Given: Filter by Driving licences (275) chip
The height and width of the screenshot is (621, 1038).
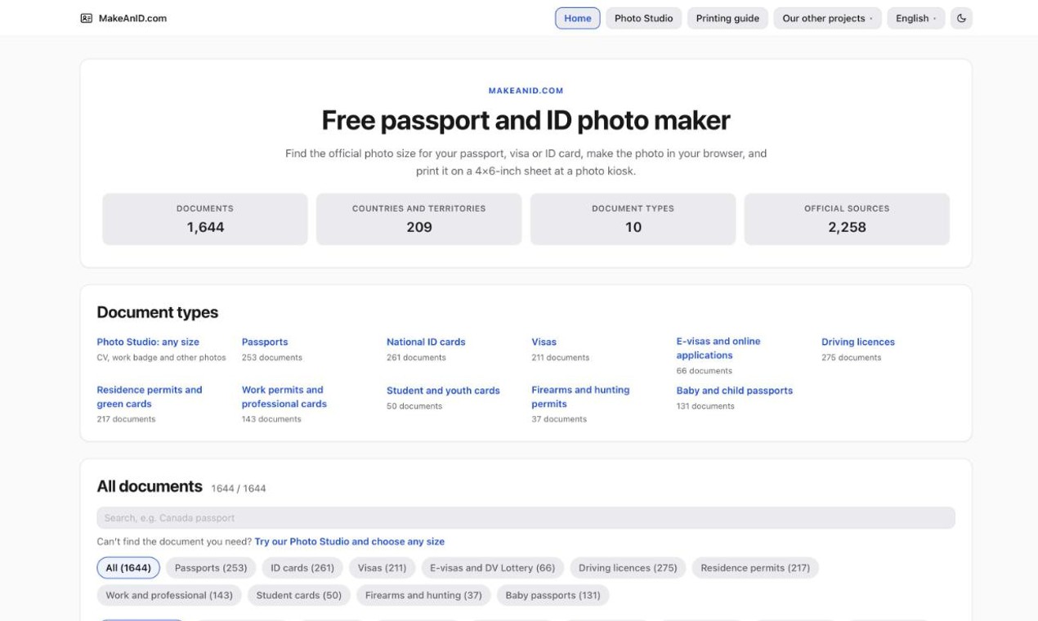Looking at the screenshot, I should point(628,568).
